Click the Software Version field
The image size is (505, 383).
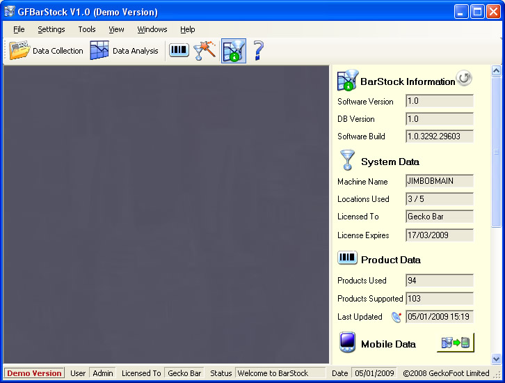point(440,101)
